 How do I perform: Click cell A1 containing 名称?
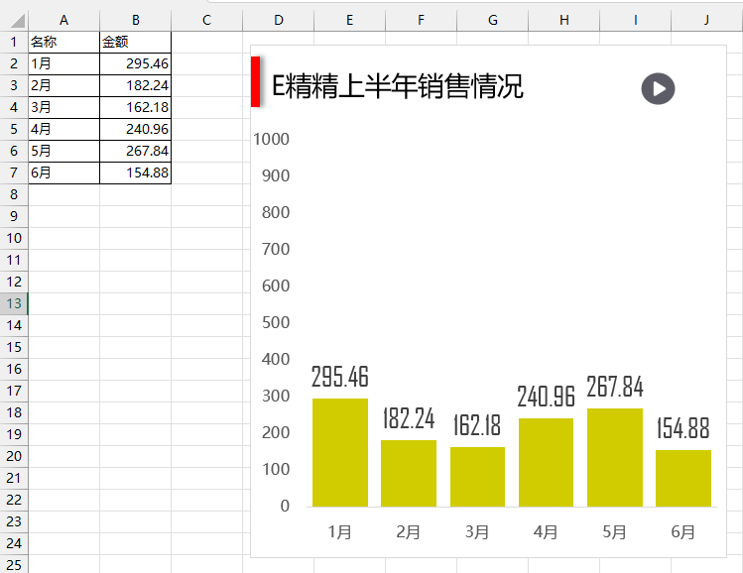pyautogui.click(x=63, y=42)
